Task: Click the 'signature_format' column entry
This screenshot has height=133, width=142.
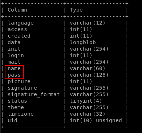Action: click(34, 95)
